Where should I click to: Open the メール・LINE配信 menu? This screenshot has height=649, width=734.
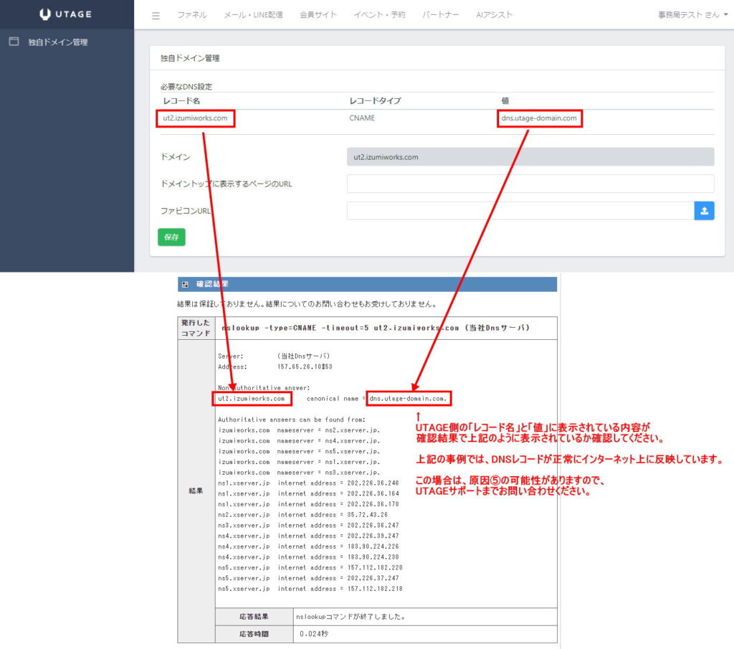point(253,15)
